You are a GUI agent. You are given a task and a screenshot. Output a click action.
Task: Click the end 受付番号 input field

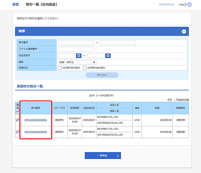[x=118, y=43]
